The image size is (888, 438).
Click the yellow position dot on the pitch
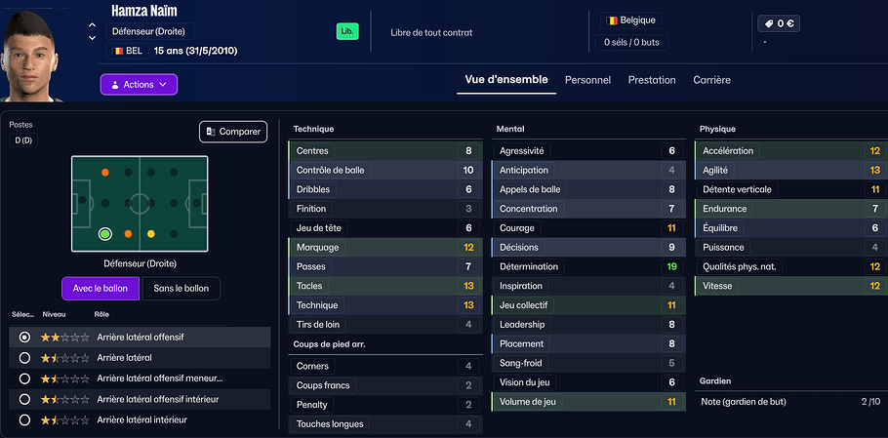coord(151,234)
